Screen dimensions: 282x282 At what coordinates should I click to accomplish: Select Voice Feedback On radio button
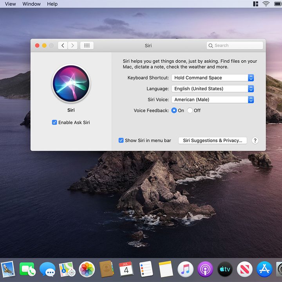click(x=174, y=110)
